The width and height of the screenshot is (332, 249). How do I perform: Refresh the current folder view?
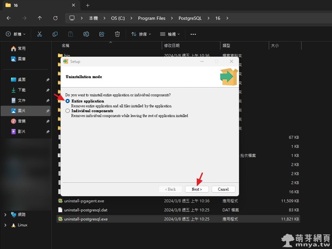55,18
